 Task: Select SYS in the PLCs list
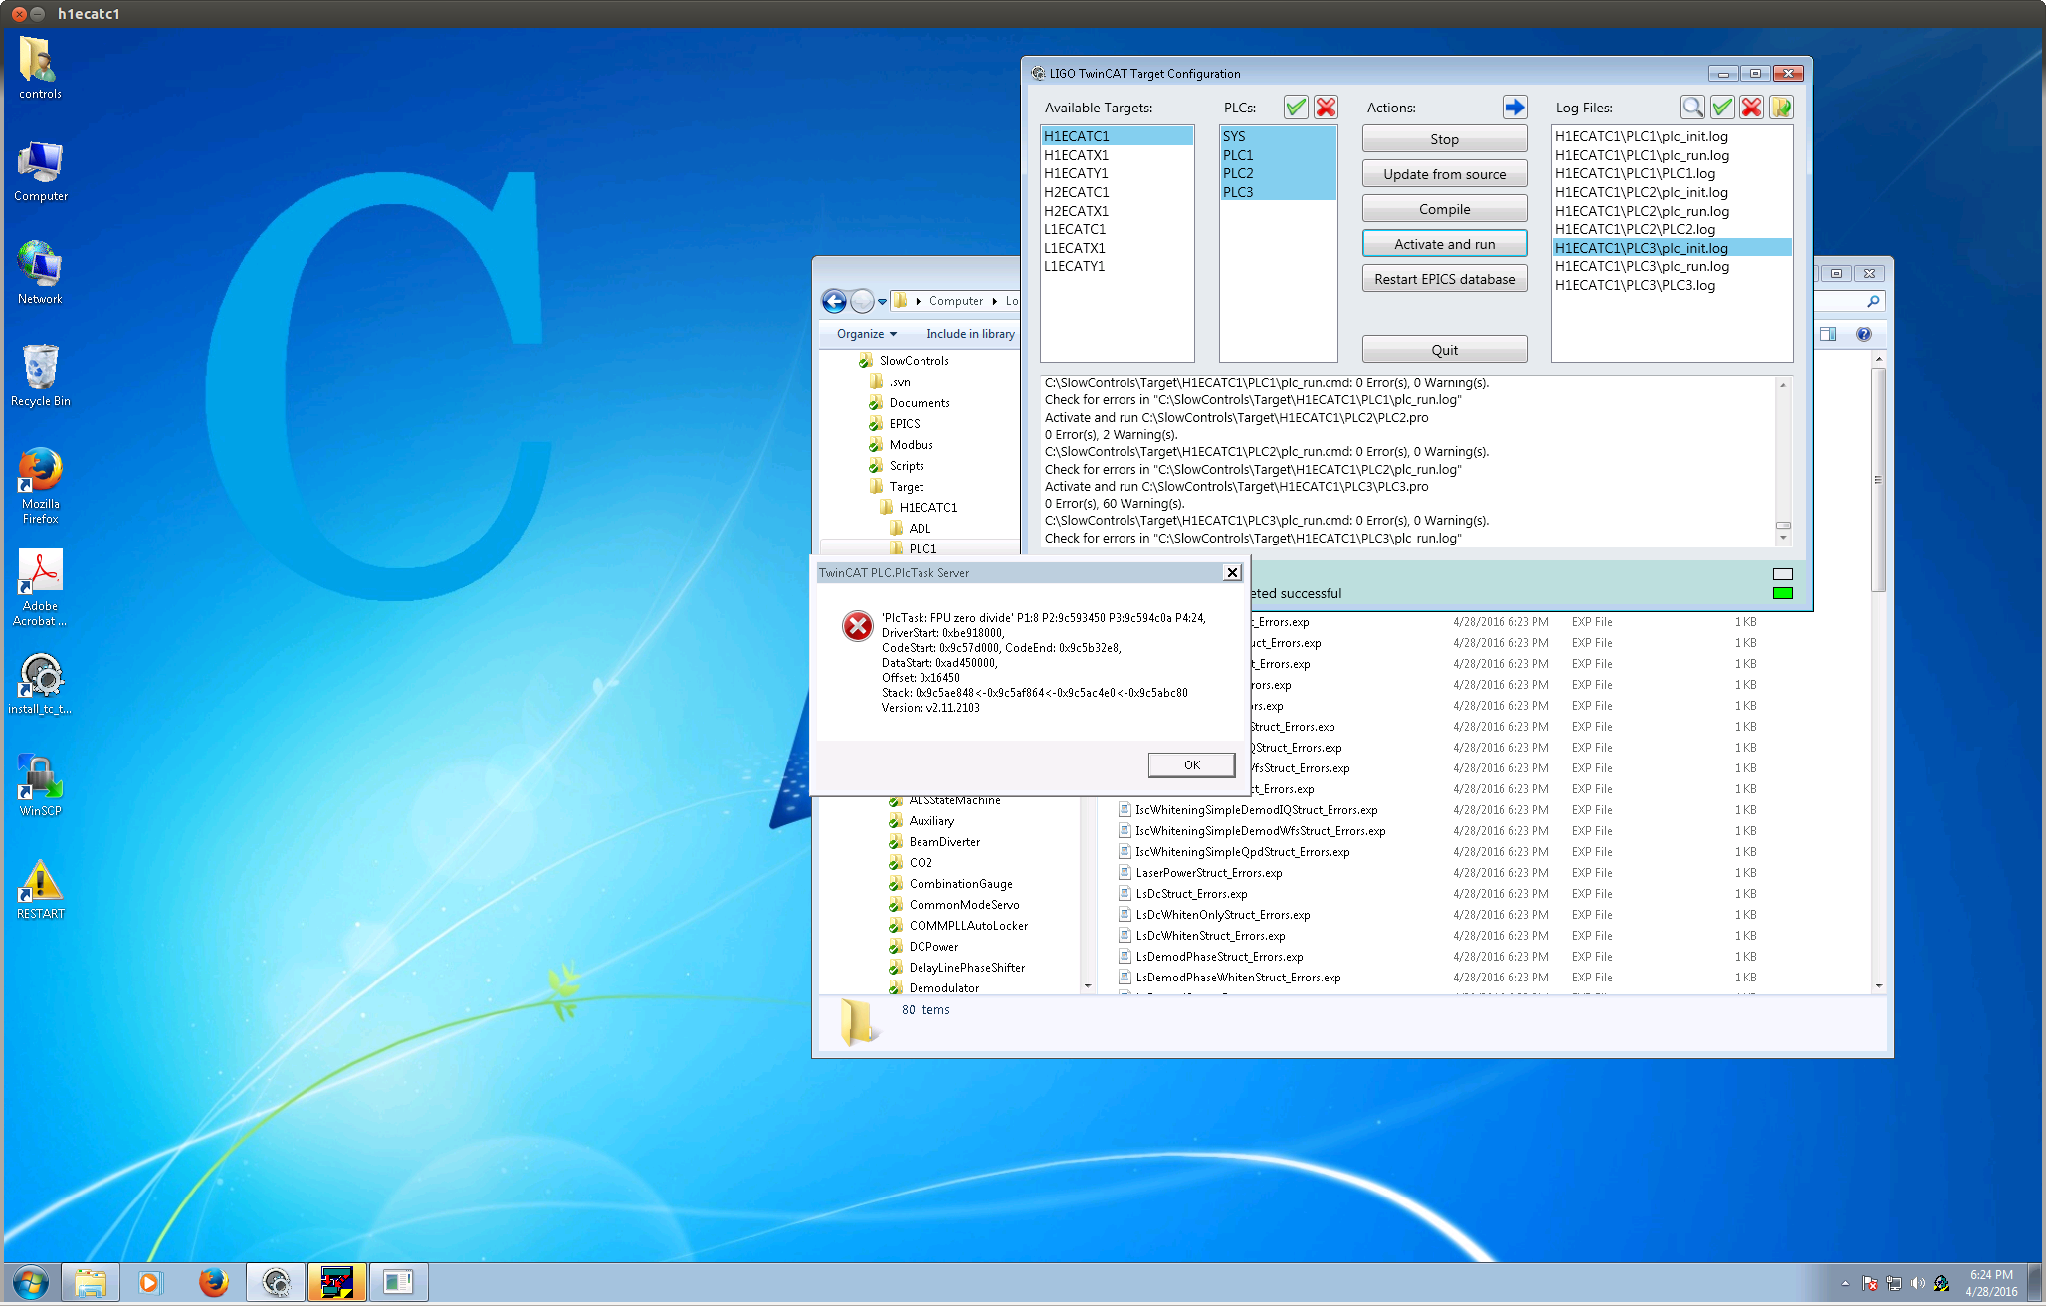pyautogui.click(x=1278, y=136)
